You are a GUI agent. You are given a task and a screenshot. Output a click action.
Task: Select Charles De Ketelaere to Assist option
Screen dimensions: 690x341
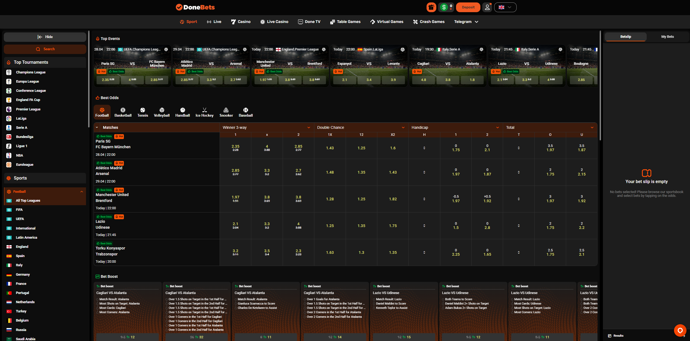point(257,308)
